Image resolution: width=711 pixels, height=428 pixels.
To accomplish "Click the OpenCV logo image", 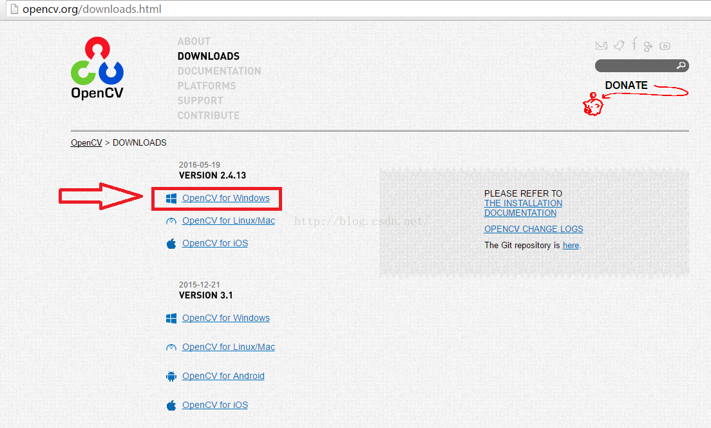I will pos(97,68).
